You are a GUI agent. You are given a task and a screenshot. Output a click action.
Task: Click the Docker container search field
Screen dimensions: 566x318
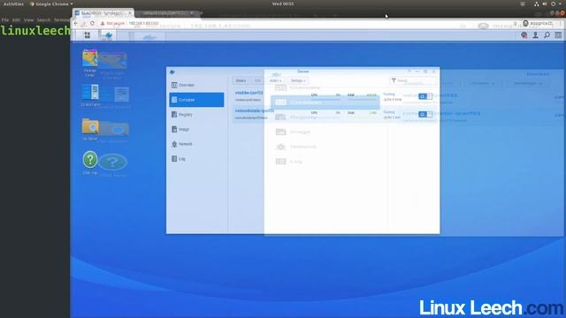[413, 80]
